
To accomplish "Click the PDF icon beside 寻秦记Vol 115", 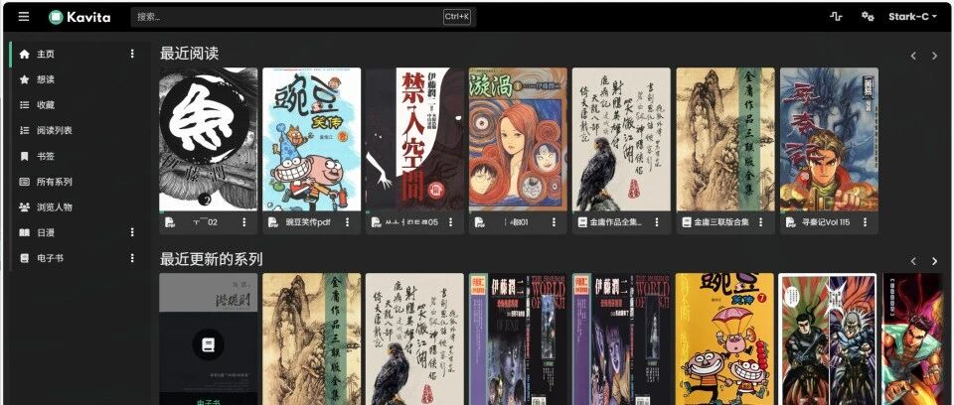I will click(790, 222).
